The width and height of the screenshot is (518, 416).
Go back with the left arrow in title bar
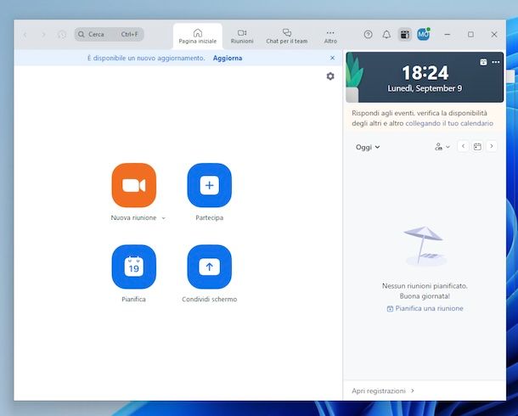point(25,34)
